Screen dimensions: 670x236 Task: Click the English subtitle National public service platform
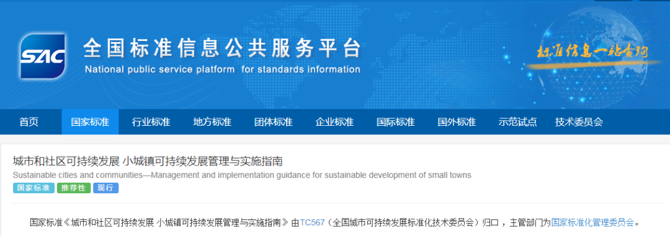[x=222, y=69]
